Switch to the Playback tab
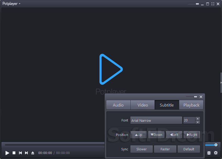Image resolution: width=222 pixels, height=159 pixels. 191,105
